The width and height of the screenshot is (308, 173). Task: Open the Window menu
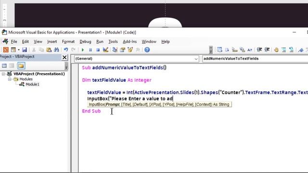tap(149, 42)
